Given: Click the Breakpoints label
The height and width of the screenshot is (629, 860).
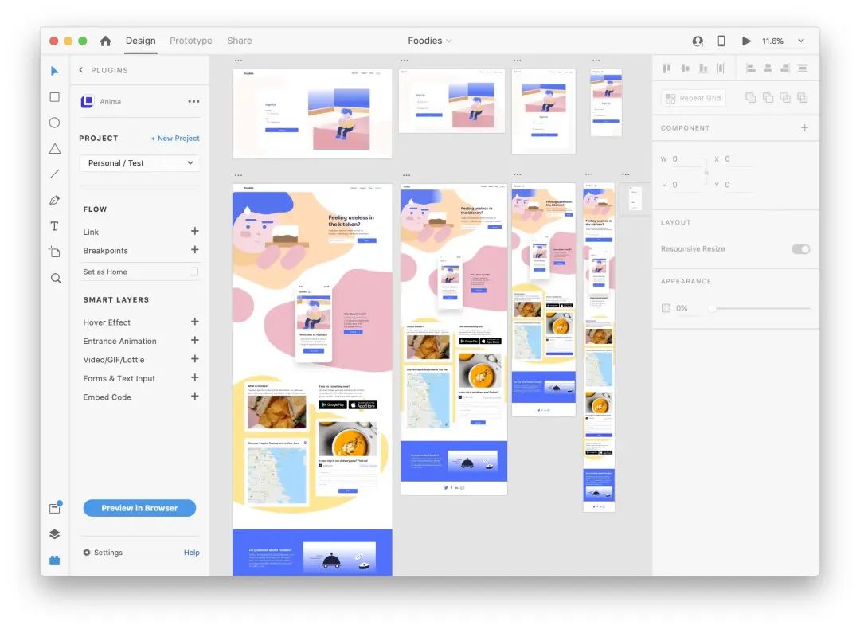Looking at the screenshot, I should [105, 251].
